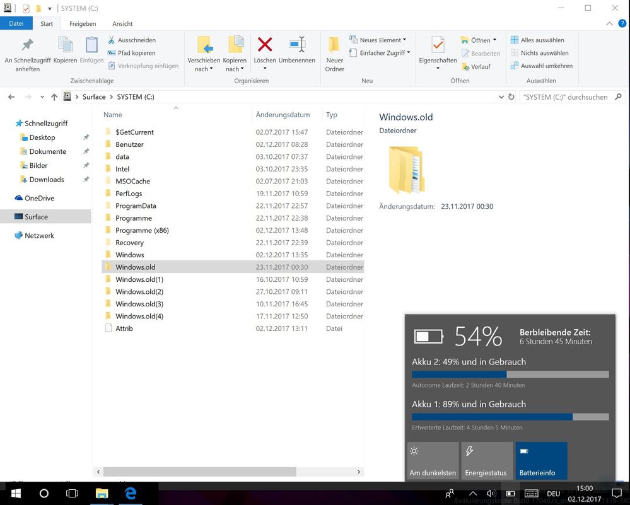Cut selection with Ausschneiden
The image size is (630, 505).
tap(132, 40)
